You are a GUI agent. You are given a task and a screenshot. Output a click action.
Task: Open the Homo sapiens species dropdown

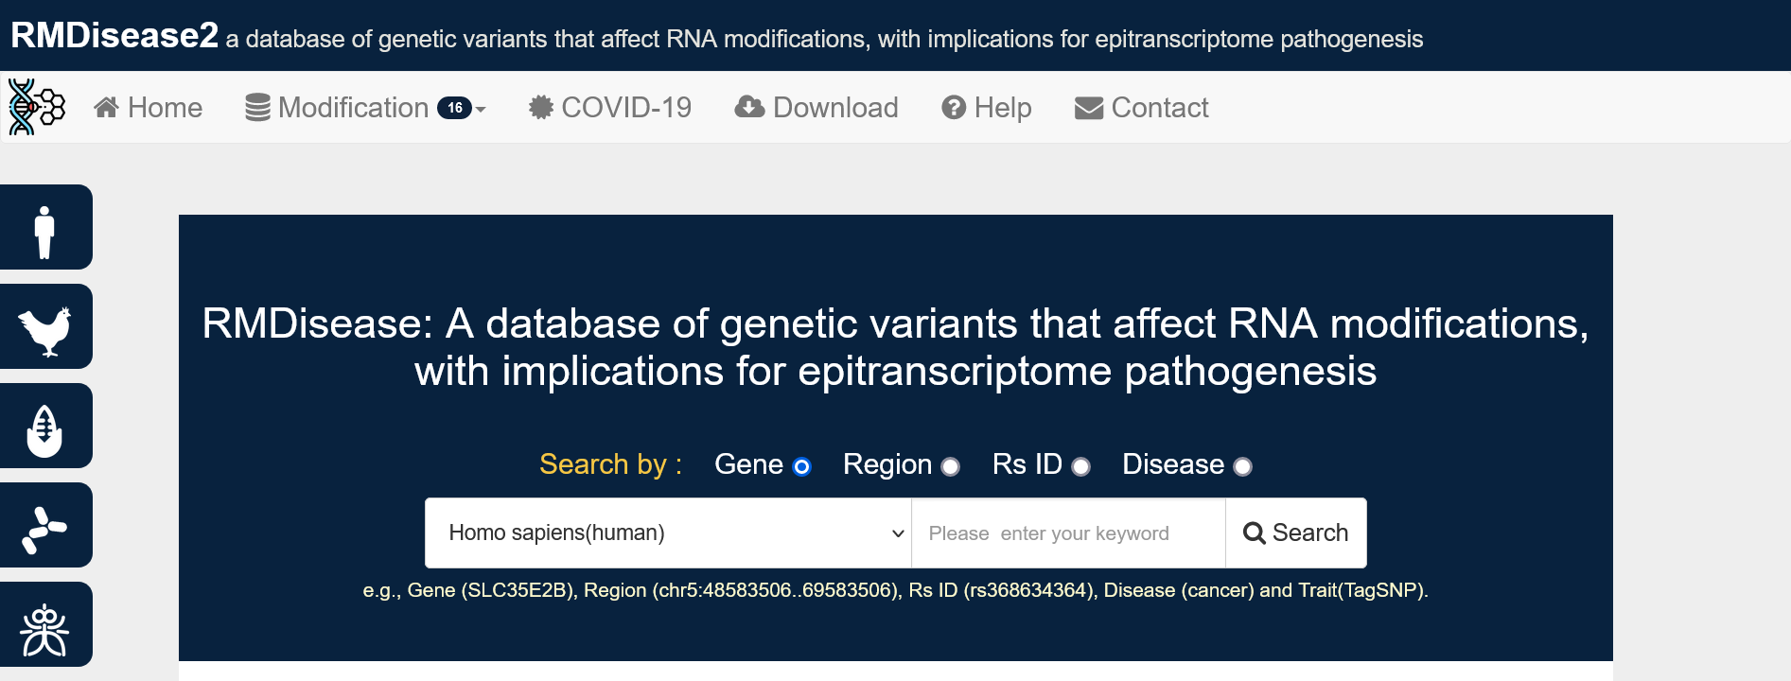point(668,533)
